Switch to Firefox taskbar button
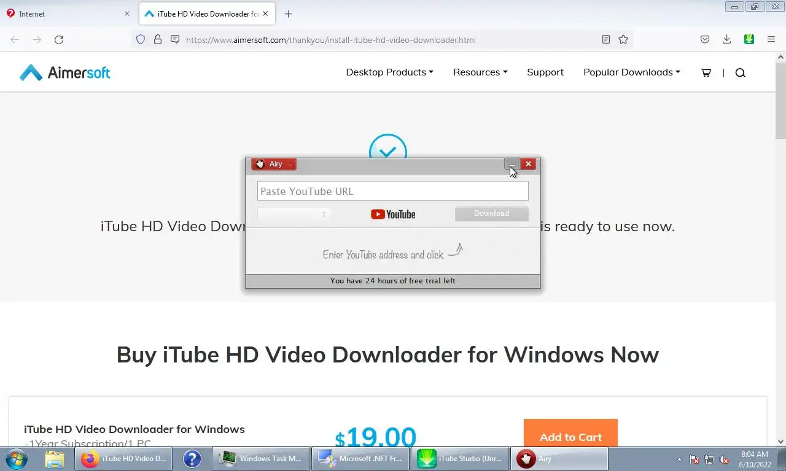The height and width of the screenshot is (471, 786). point(123,459)
